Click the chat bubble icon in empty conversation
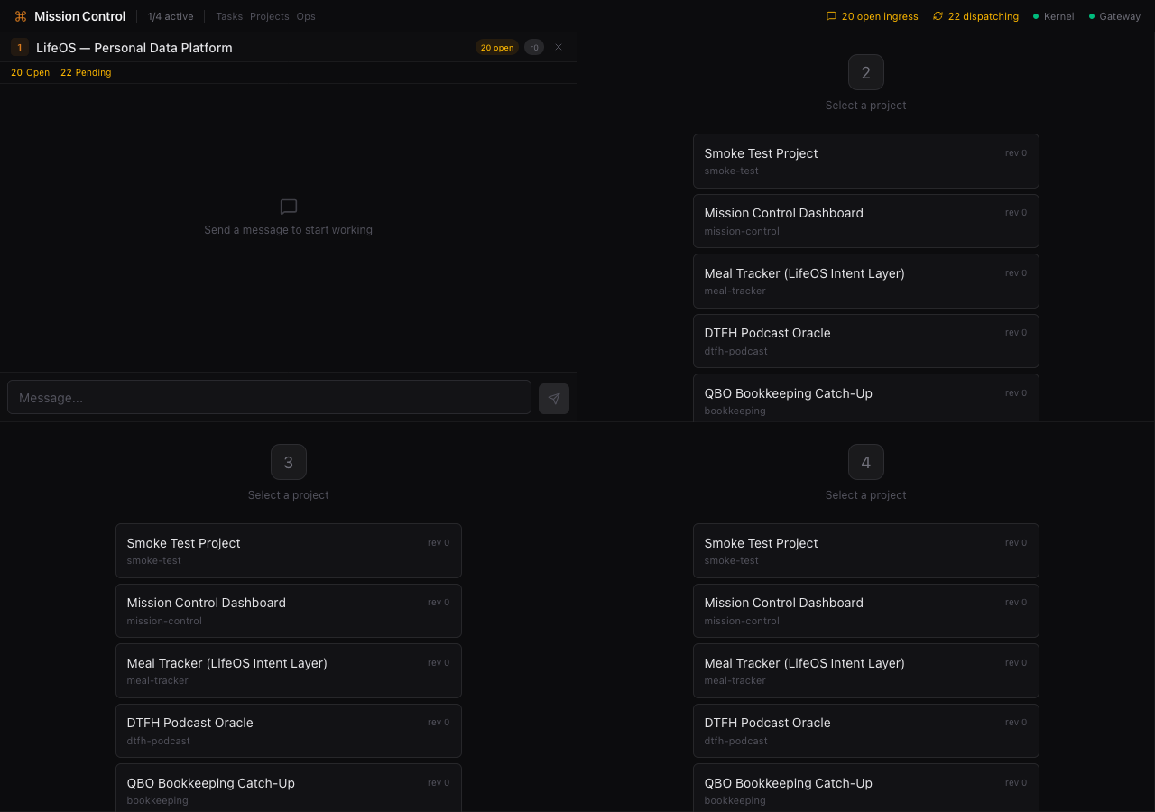The height and width of the screenshot is (812, 1155). click(289, 207)
